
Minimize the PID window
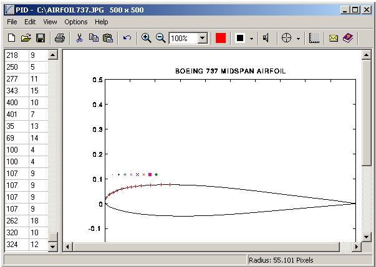(345, 10)
